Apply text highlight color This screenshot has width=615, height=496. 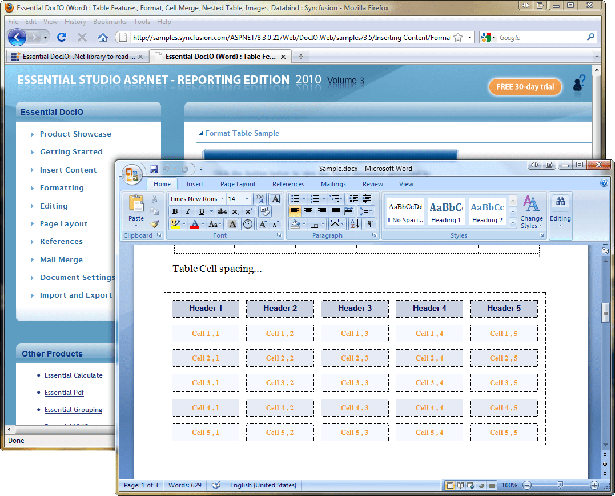(175, 224)
